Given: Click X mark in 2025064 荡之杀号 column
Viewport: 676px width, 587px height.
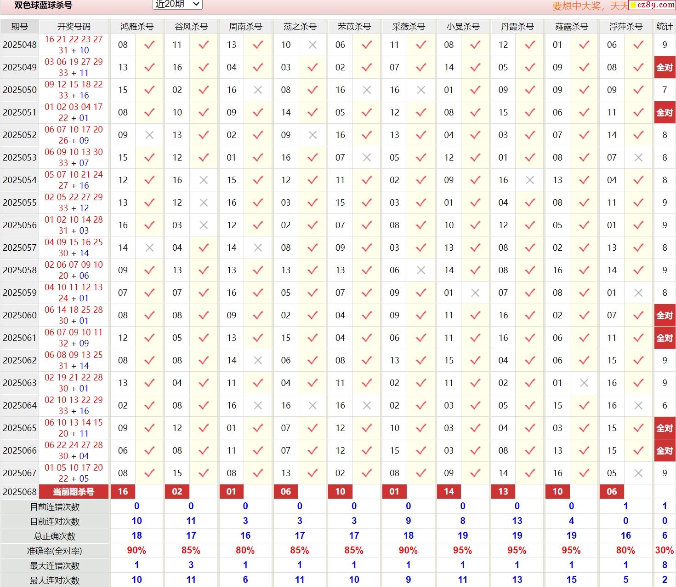Looking at the screenshot, I should tap(312, 405).
